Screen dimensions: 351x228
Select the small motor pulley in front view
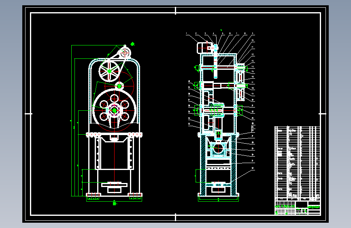(125, 53)
